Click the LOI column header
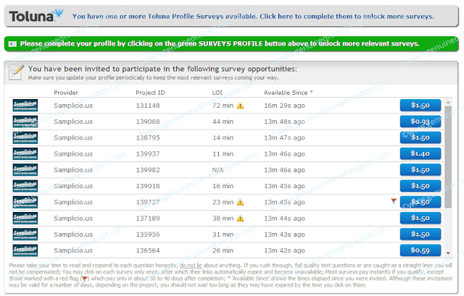Viewport: 464px width, 296px height. click(217, 93)
